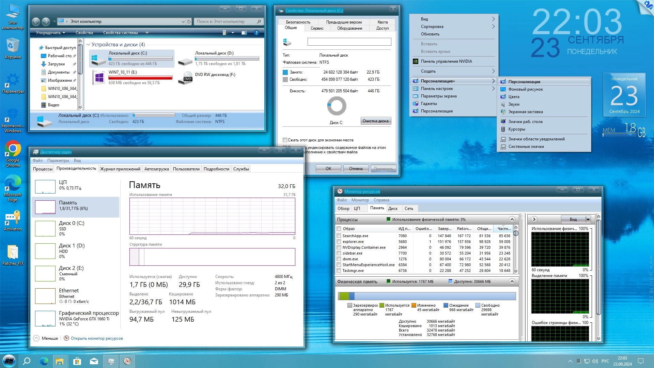Switch to the Подробности tab
The image size is (654, 368).
216,169
